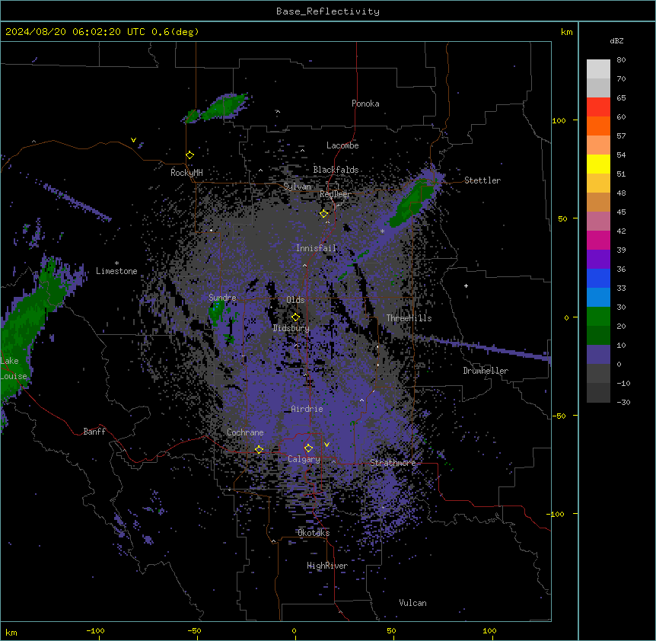This screenshot has height=641, width=656.
Task: Click the Sylvan city label
Action: 297,187
